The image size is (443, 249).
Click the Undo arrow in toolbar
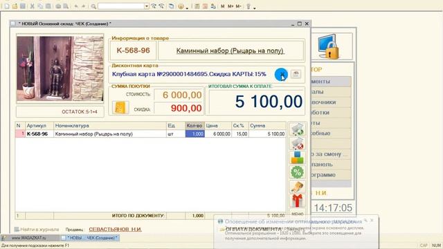[x=76, y=6]
